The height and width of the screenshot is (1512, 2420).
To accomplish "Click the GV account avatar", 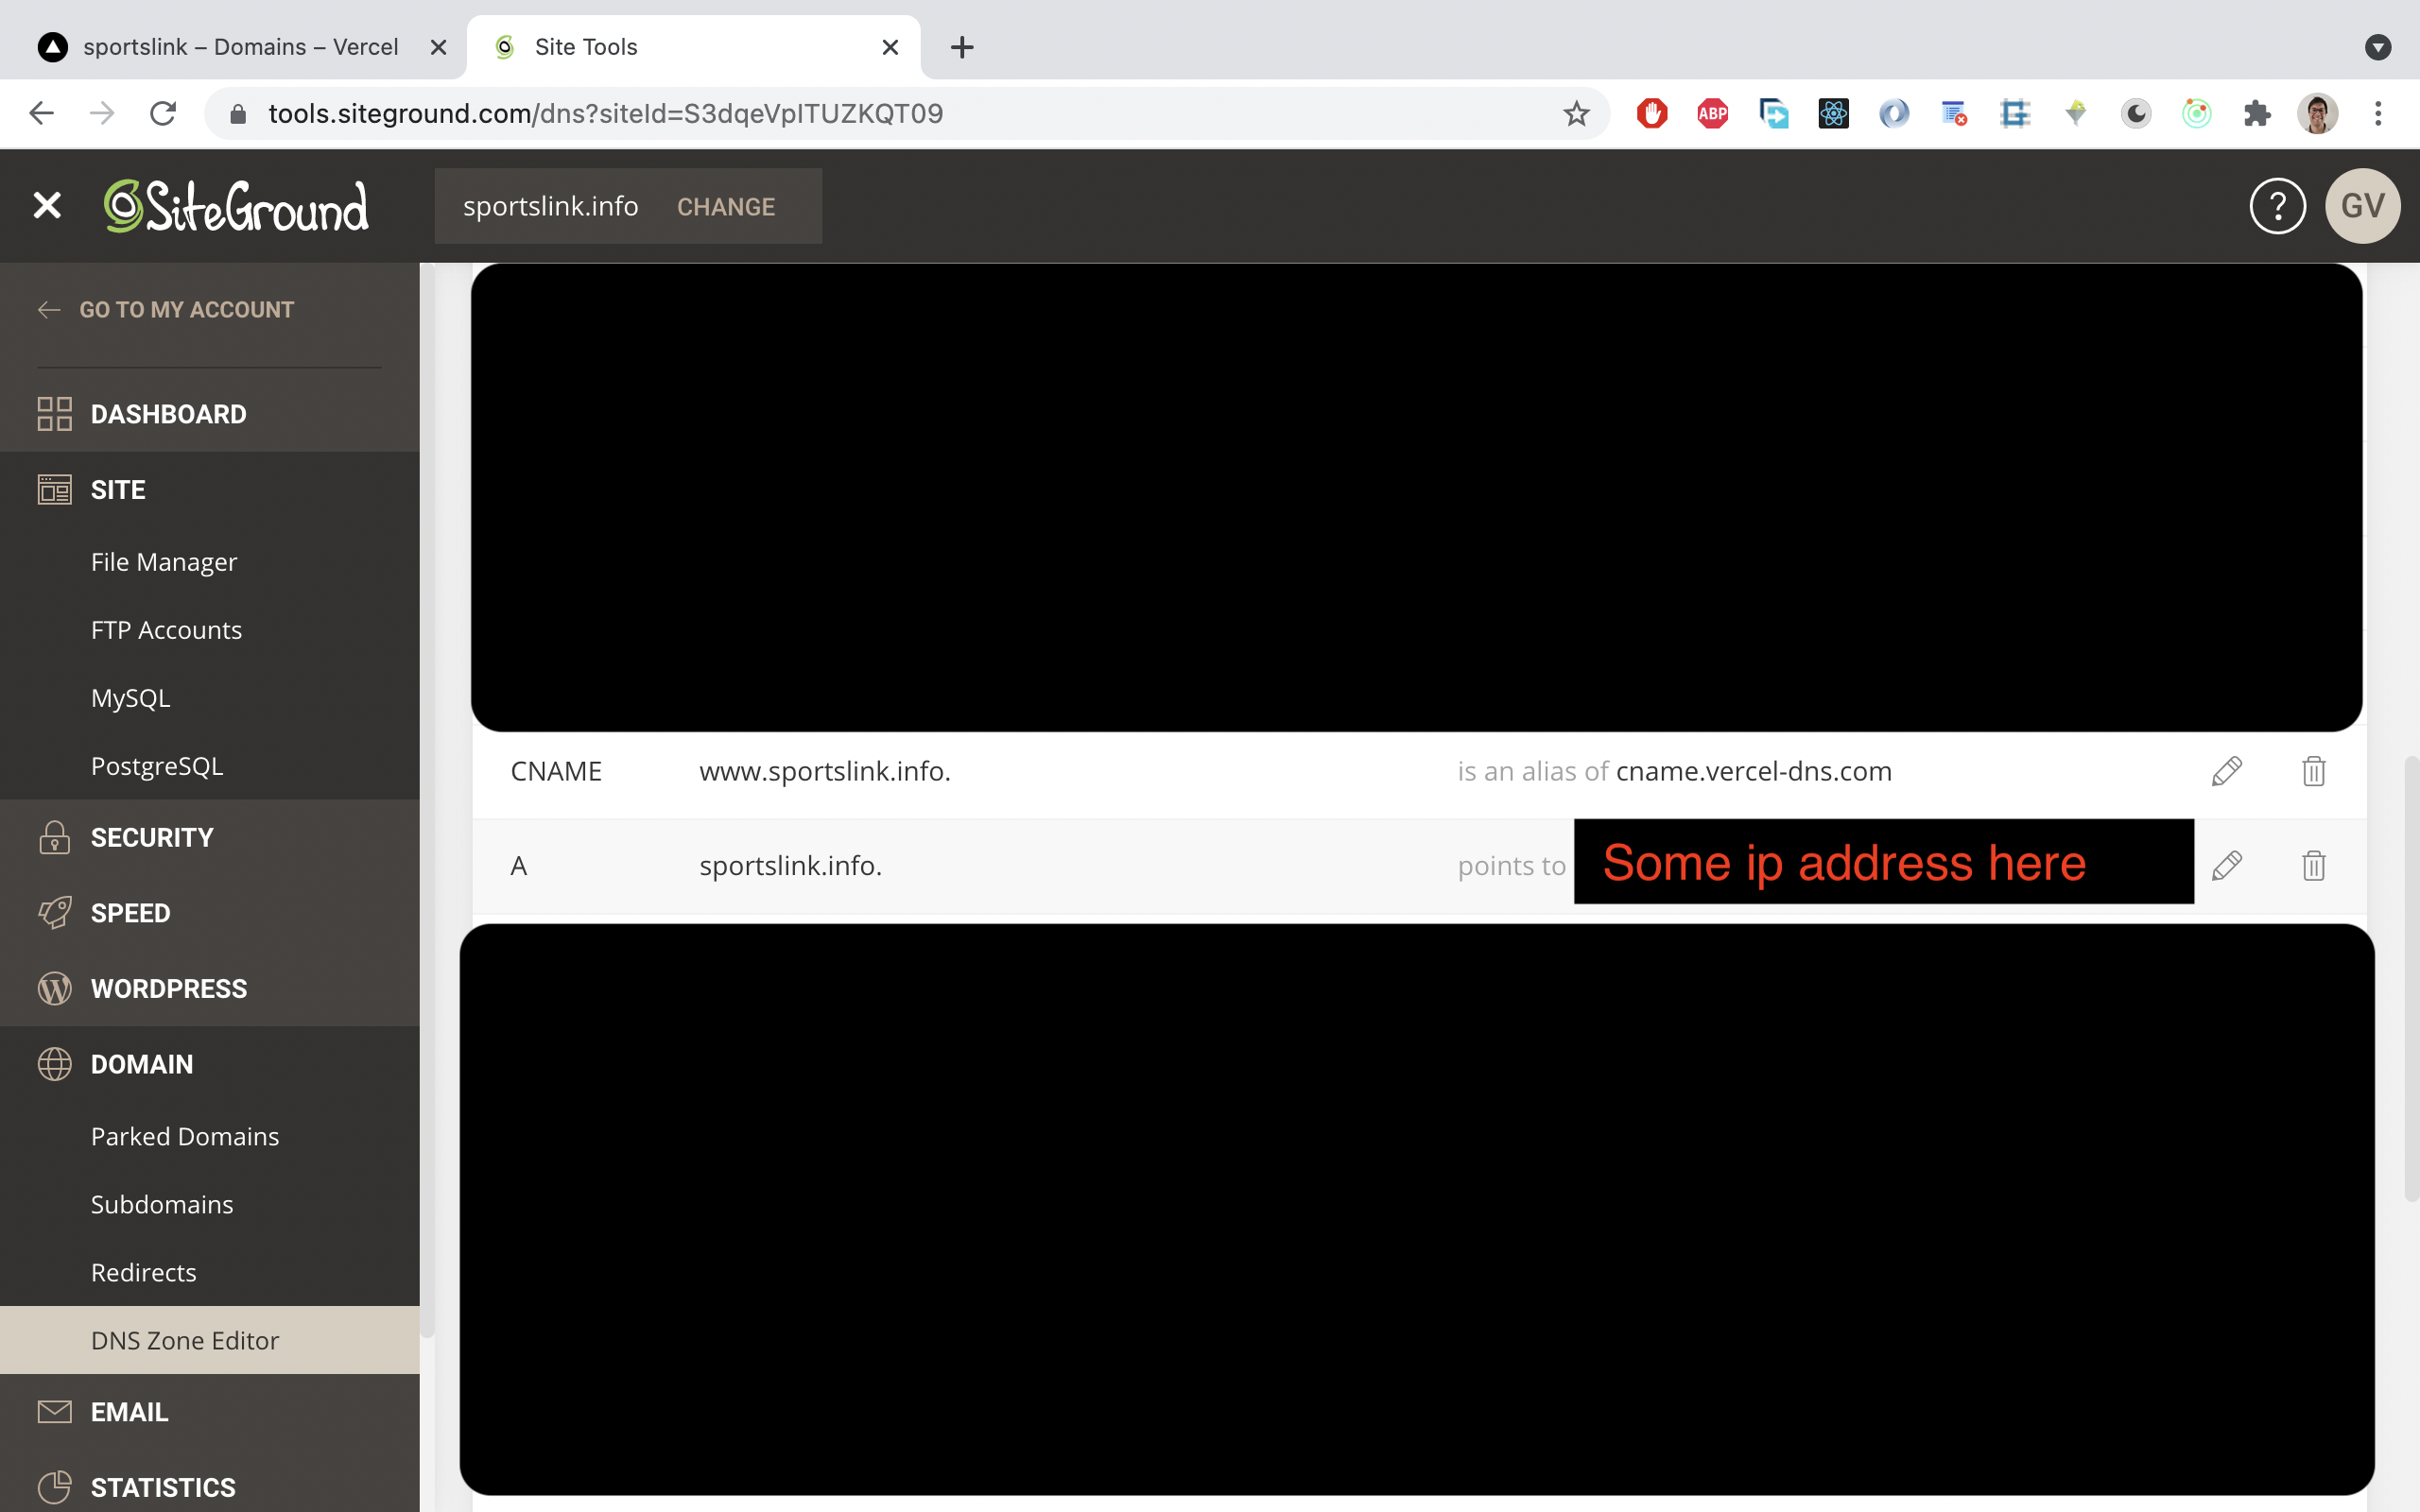I will [2362, 205].
